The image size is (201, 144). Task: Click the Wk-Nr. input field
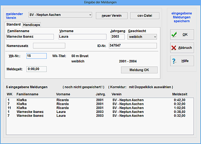click(x=37, y=56)
